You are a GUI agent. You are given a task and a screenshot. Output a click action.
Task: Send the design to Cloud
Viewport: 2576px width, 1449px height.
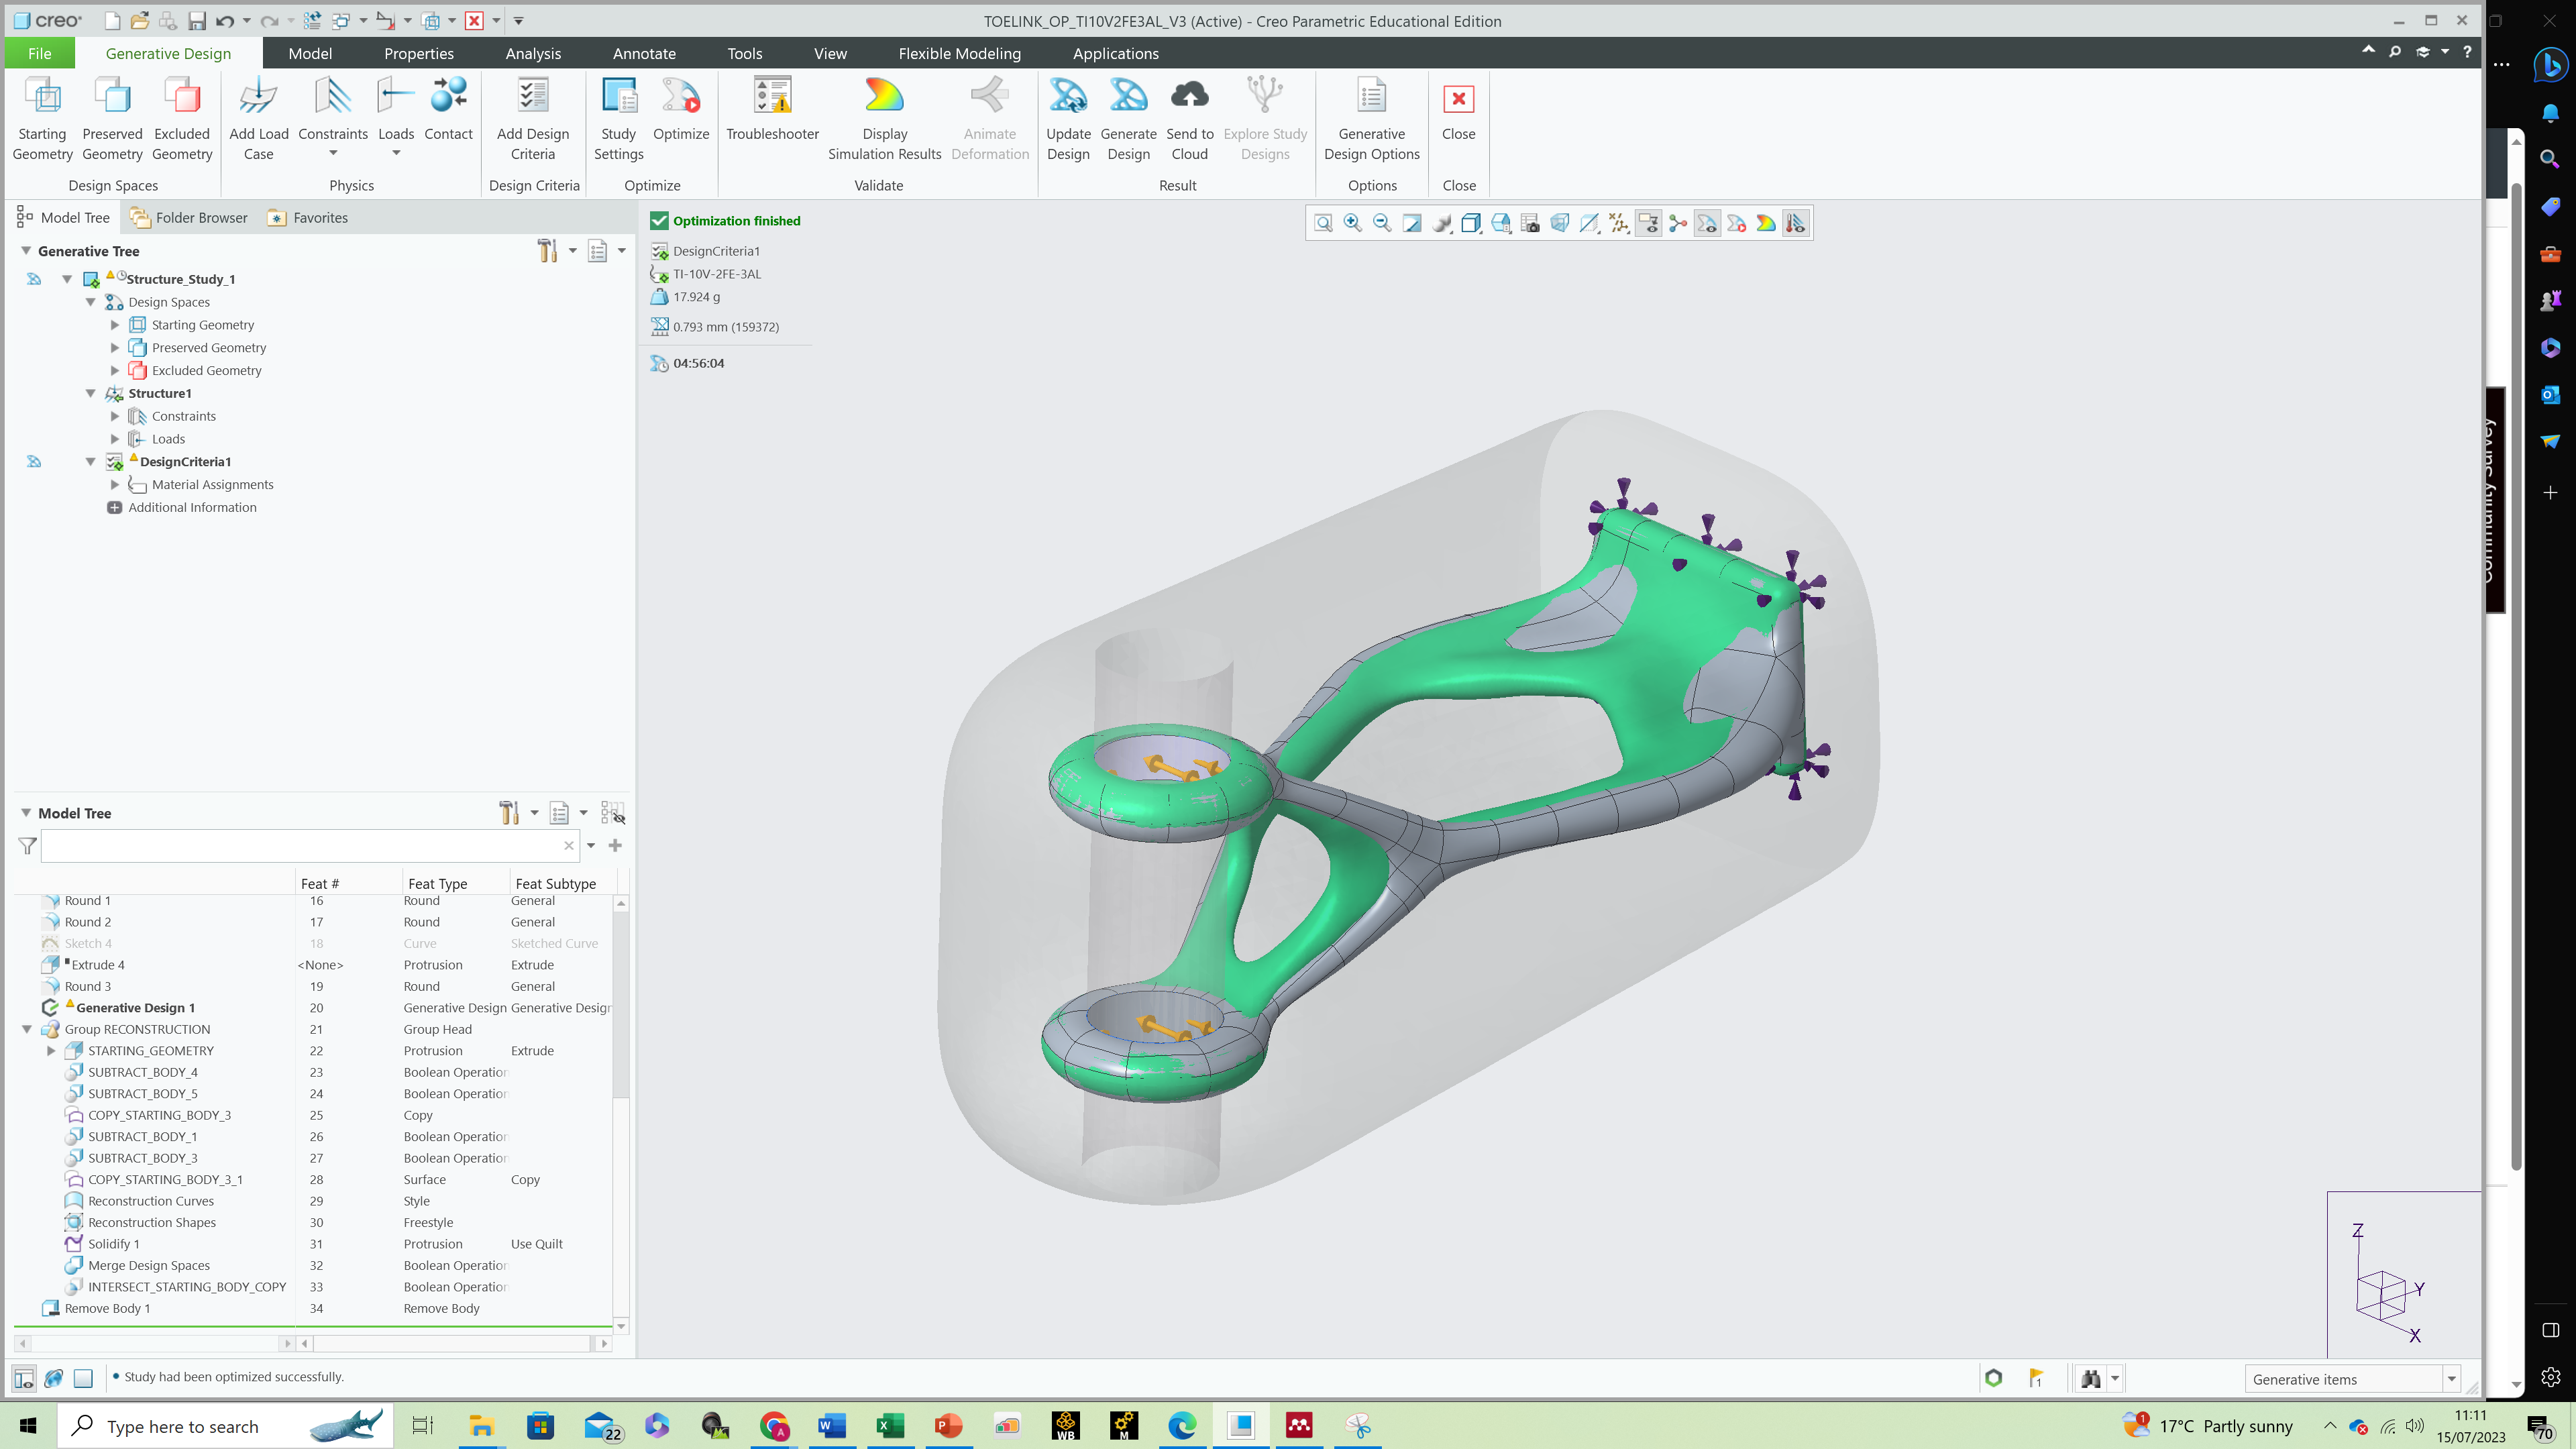pyautogui.click(x=1189, y=117)
